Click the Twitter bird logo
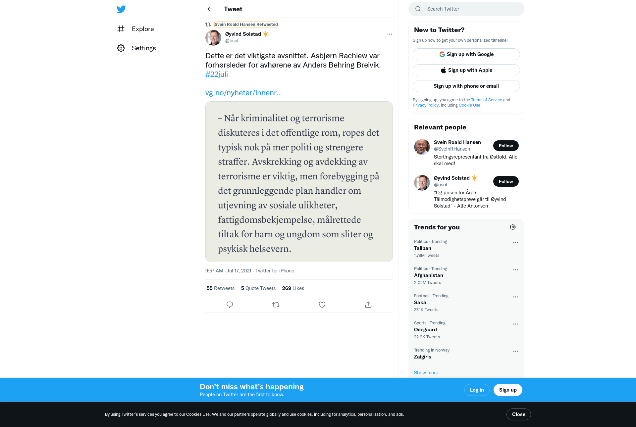636x427 pixels. pos(121,9)
